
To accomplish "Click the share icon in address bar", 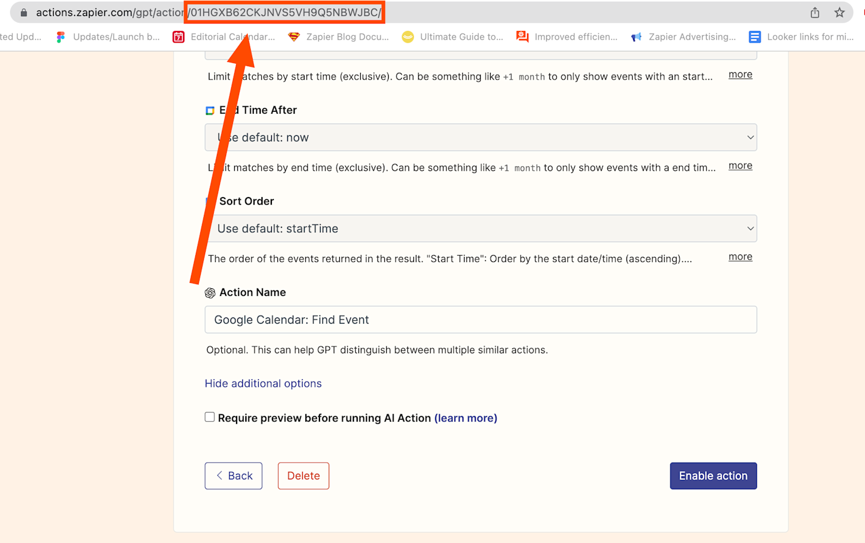I will (x=815, y=12).
